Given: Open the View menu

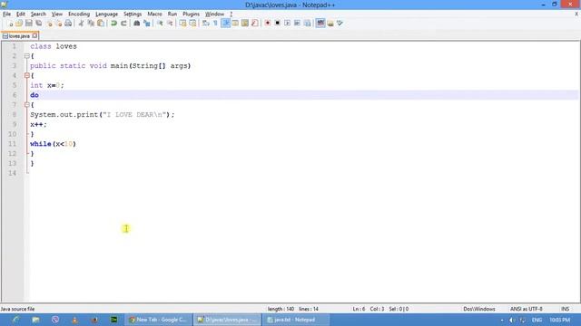Looking at the screenshot, I should pos(57,14).
